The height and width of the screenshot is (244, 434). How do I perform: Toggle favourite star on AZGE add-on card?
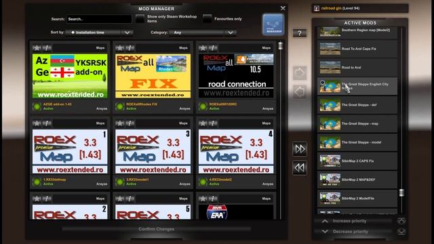point(37,48)
